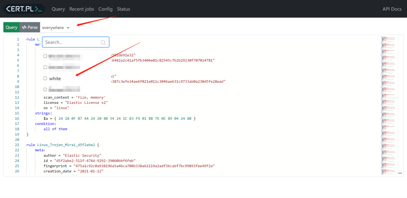Click the fingerprint line starting 475a1c92
This screenshot has width=407, height=198.
pyautogui.click(x=129, y=166)
